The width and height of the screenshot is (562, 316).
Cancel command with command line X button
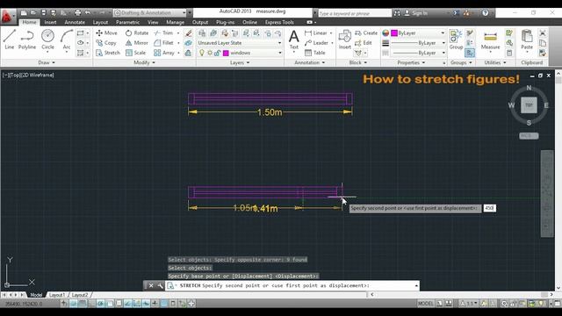151,285
